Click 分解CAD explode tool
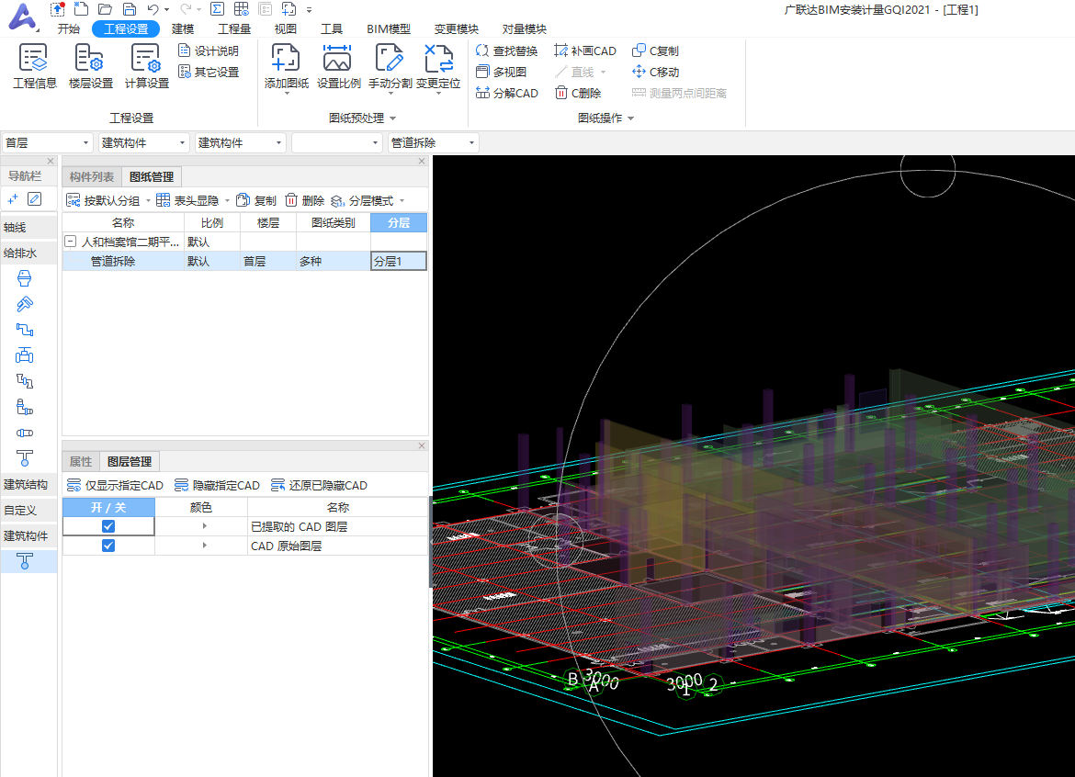The width and height of the screenshot is (1075, 777). [506, 93]
